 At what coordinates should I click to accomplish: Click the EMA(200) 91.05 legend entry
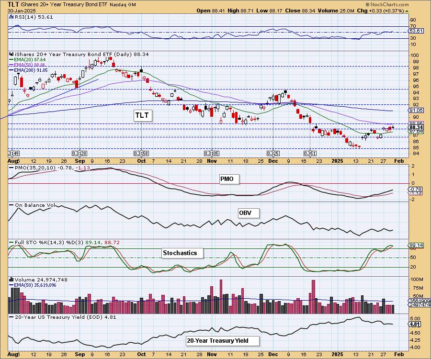[28, 70]
